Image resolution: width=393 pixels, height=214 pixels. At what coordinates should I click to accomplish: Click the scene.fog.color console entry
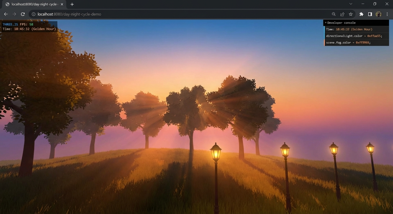pos(348,43)
